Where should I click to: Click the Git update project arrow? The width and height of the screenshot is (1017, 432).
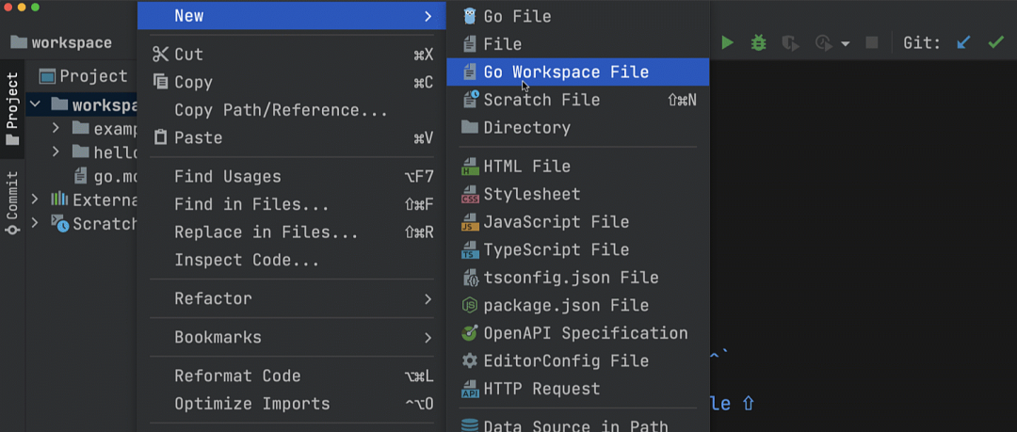[x=963, y=42]
